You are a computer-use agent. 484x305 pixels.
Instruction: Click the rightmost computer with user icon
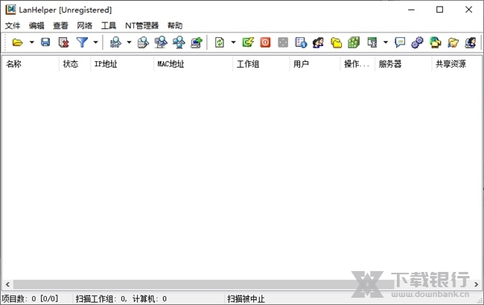(x=471, y=42)
